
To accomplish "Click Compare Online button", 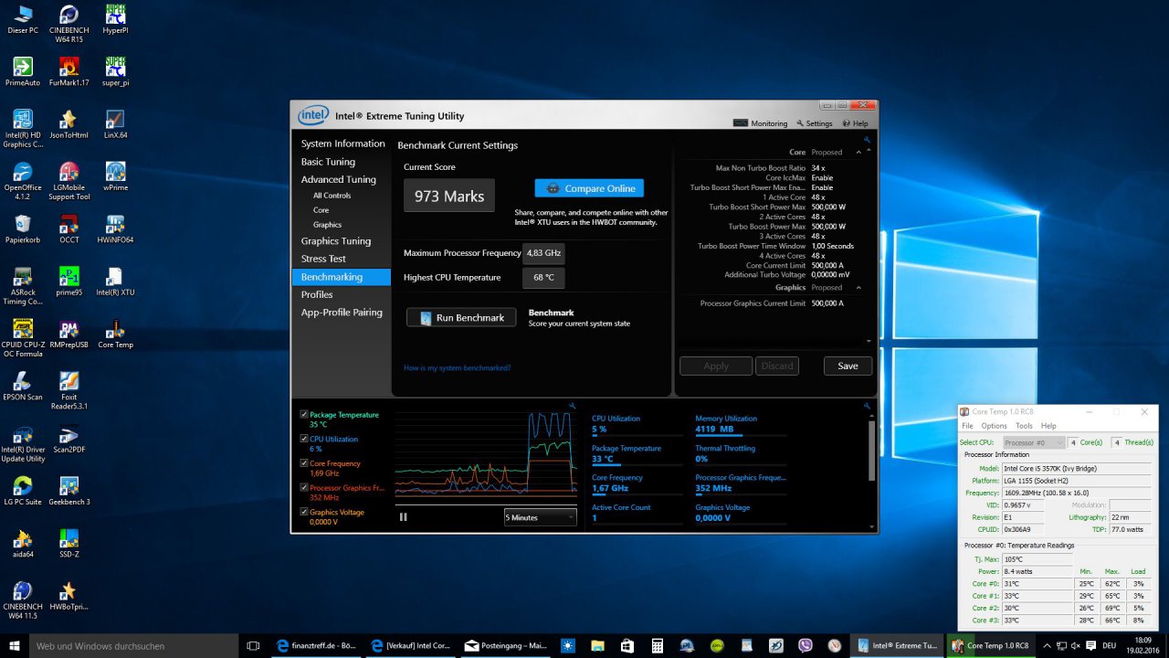I will (x=589, y=188).
